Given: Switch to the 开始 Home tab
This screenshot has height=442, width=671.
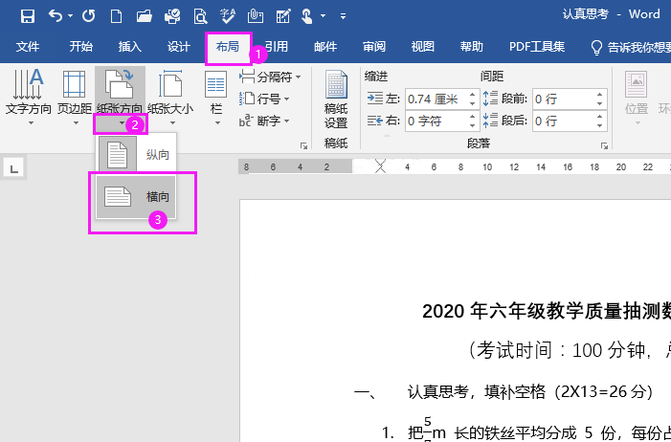Looking at the screenshot, I should pos(81,46).
